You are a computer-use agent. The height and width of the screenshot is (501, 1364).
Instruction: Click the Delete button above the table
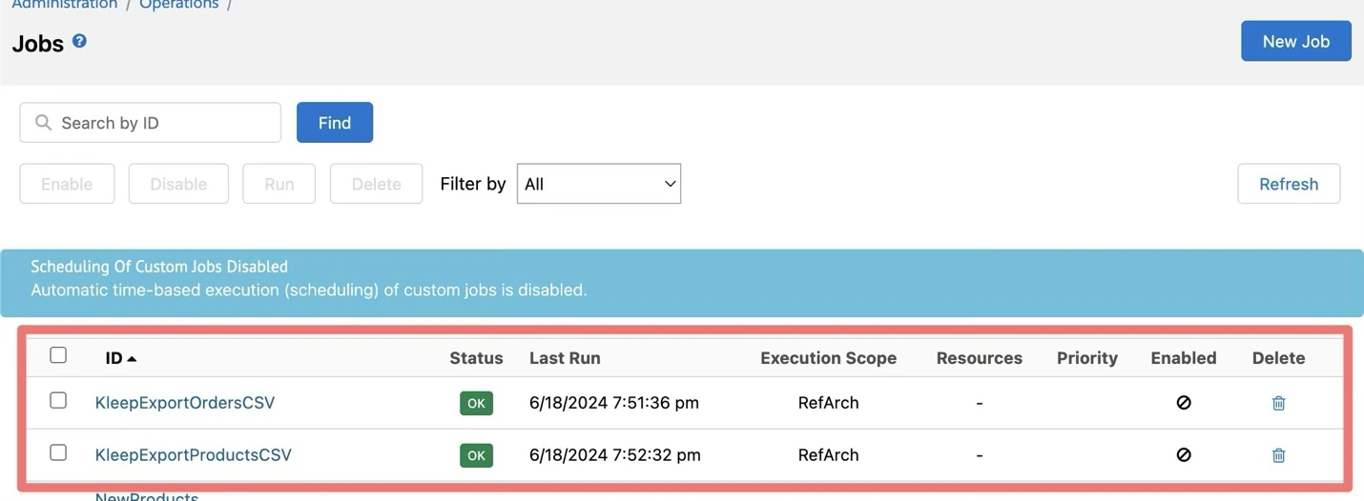click(377, 184)
